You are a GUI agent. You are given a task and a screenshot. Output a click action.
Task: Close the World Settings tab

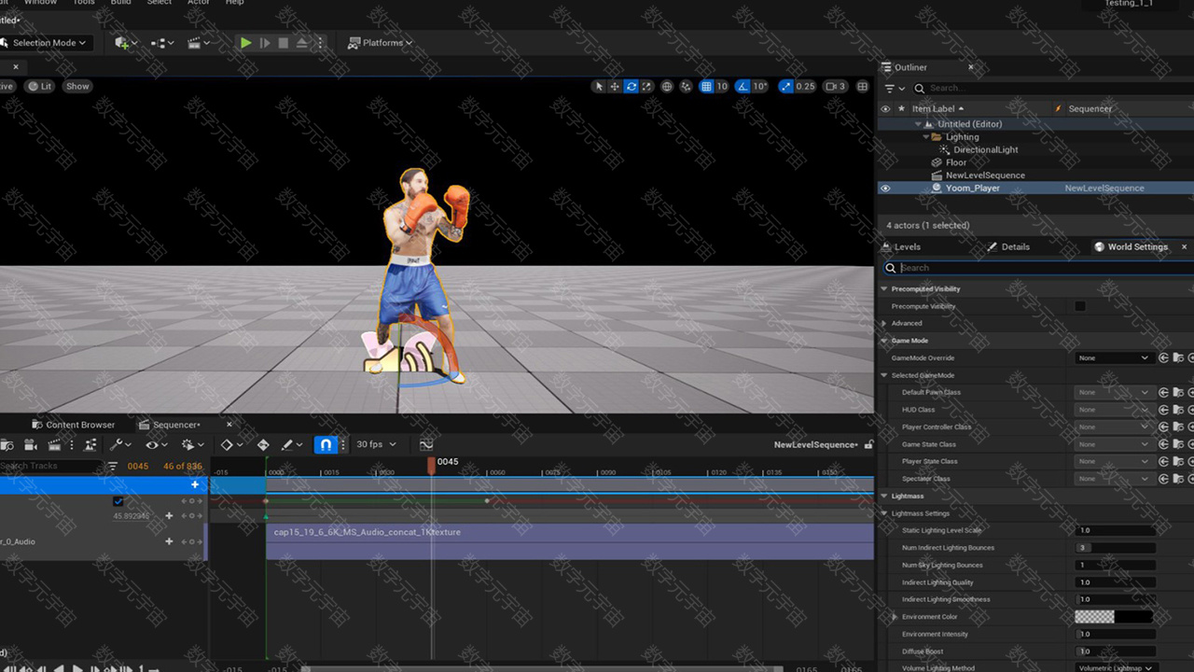[1185, 246]
